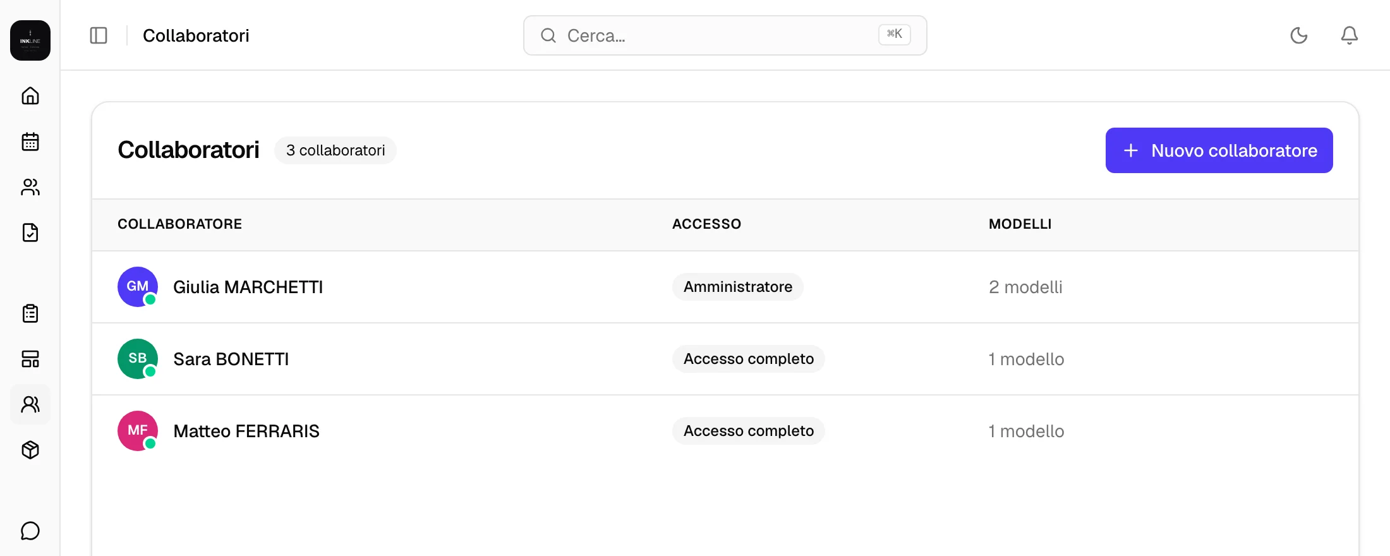Open the Sara BONETTI row

pyautogui.click(x=725, y=359)
